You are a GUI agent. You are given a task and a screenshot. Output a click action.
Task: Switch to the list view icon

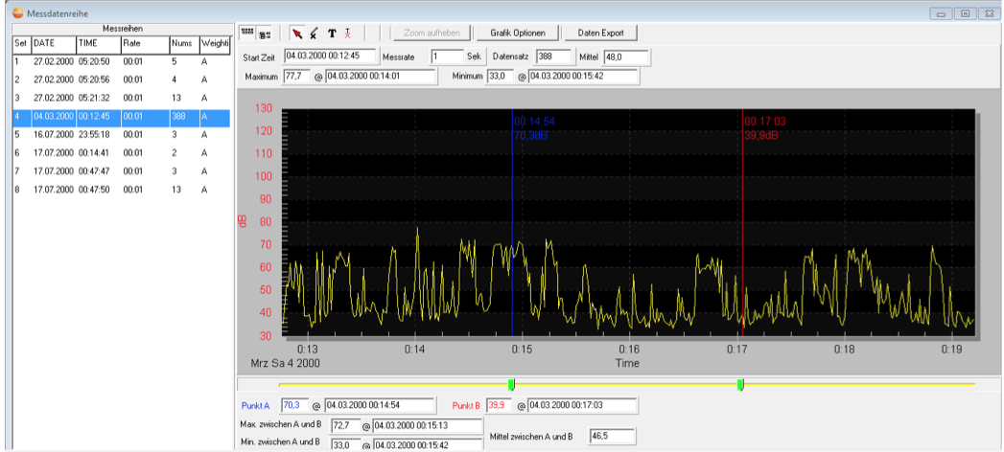[x=264, y=33]
